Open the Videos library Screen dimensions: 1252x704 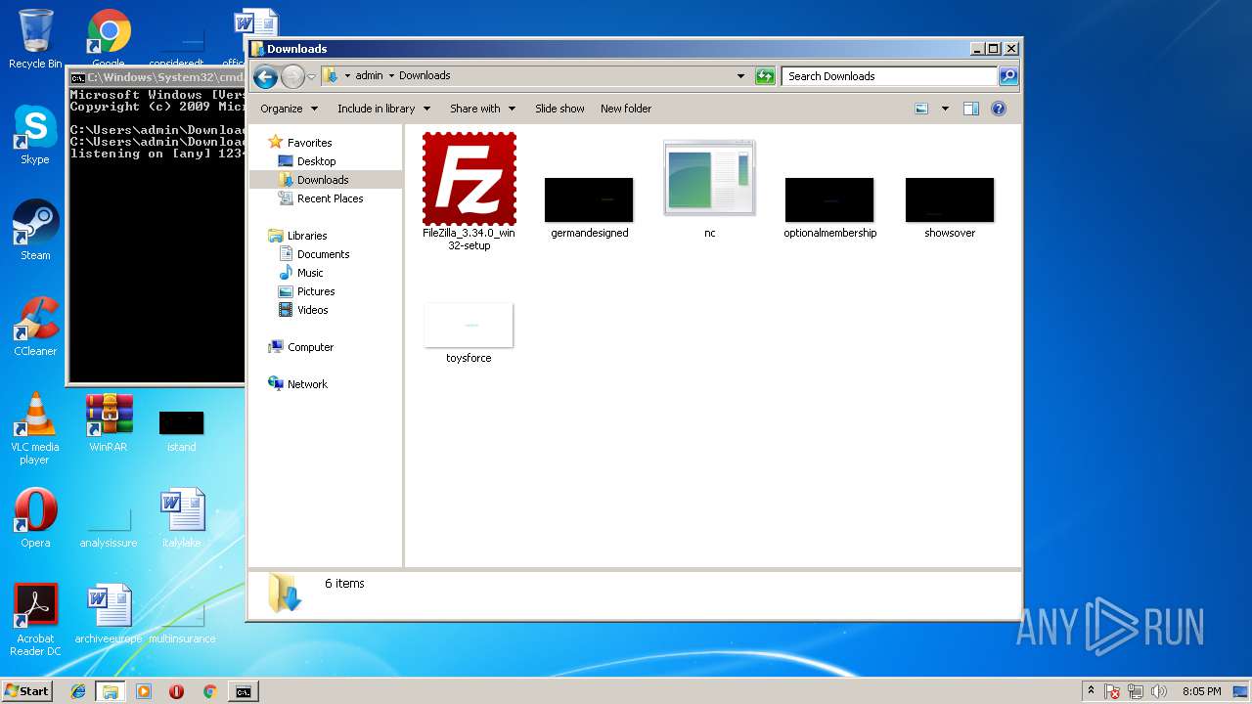click(x=312, y=310)
